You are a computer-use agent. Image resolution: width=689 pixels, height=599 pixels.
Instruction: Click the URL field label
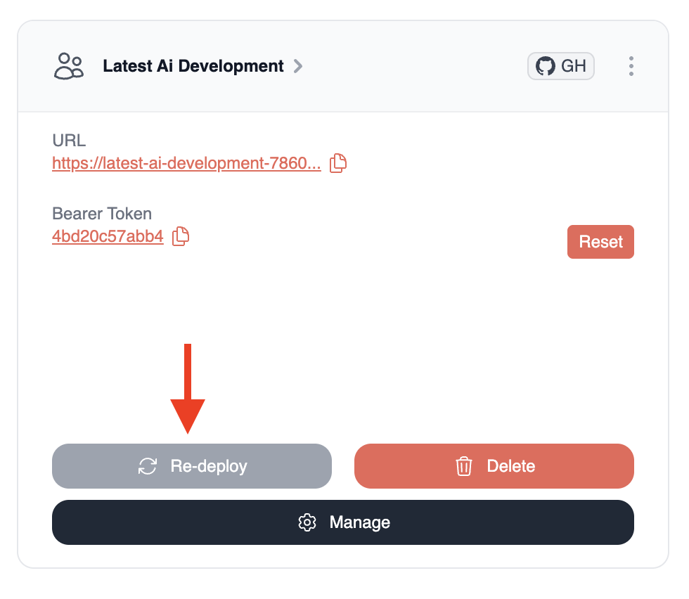[69, 140]
